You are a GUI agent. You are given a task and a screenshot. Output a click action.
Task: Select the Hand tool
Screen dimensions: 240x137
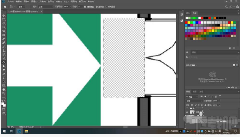(4, 89)
